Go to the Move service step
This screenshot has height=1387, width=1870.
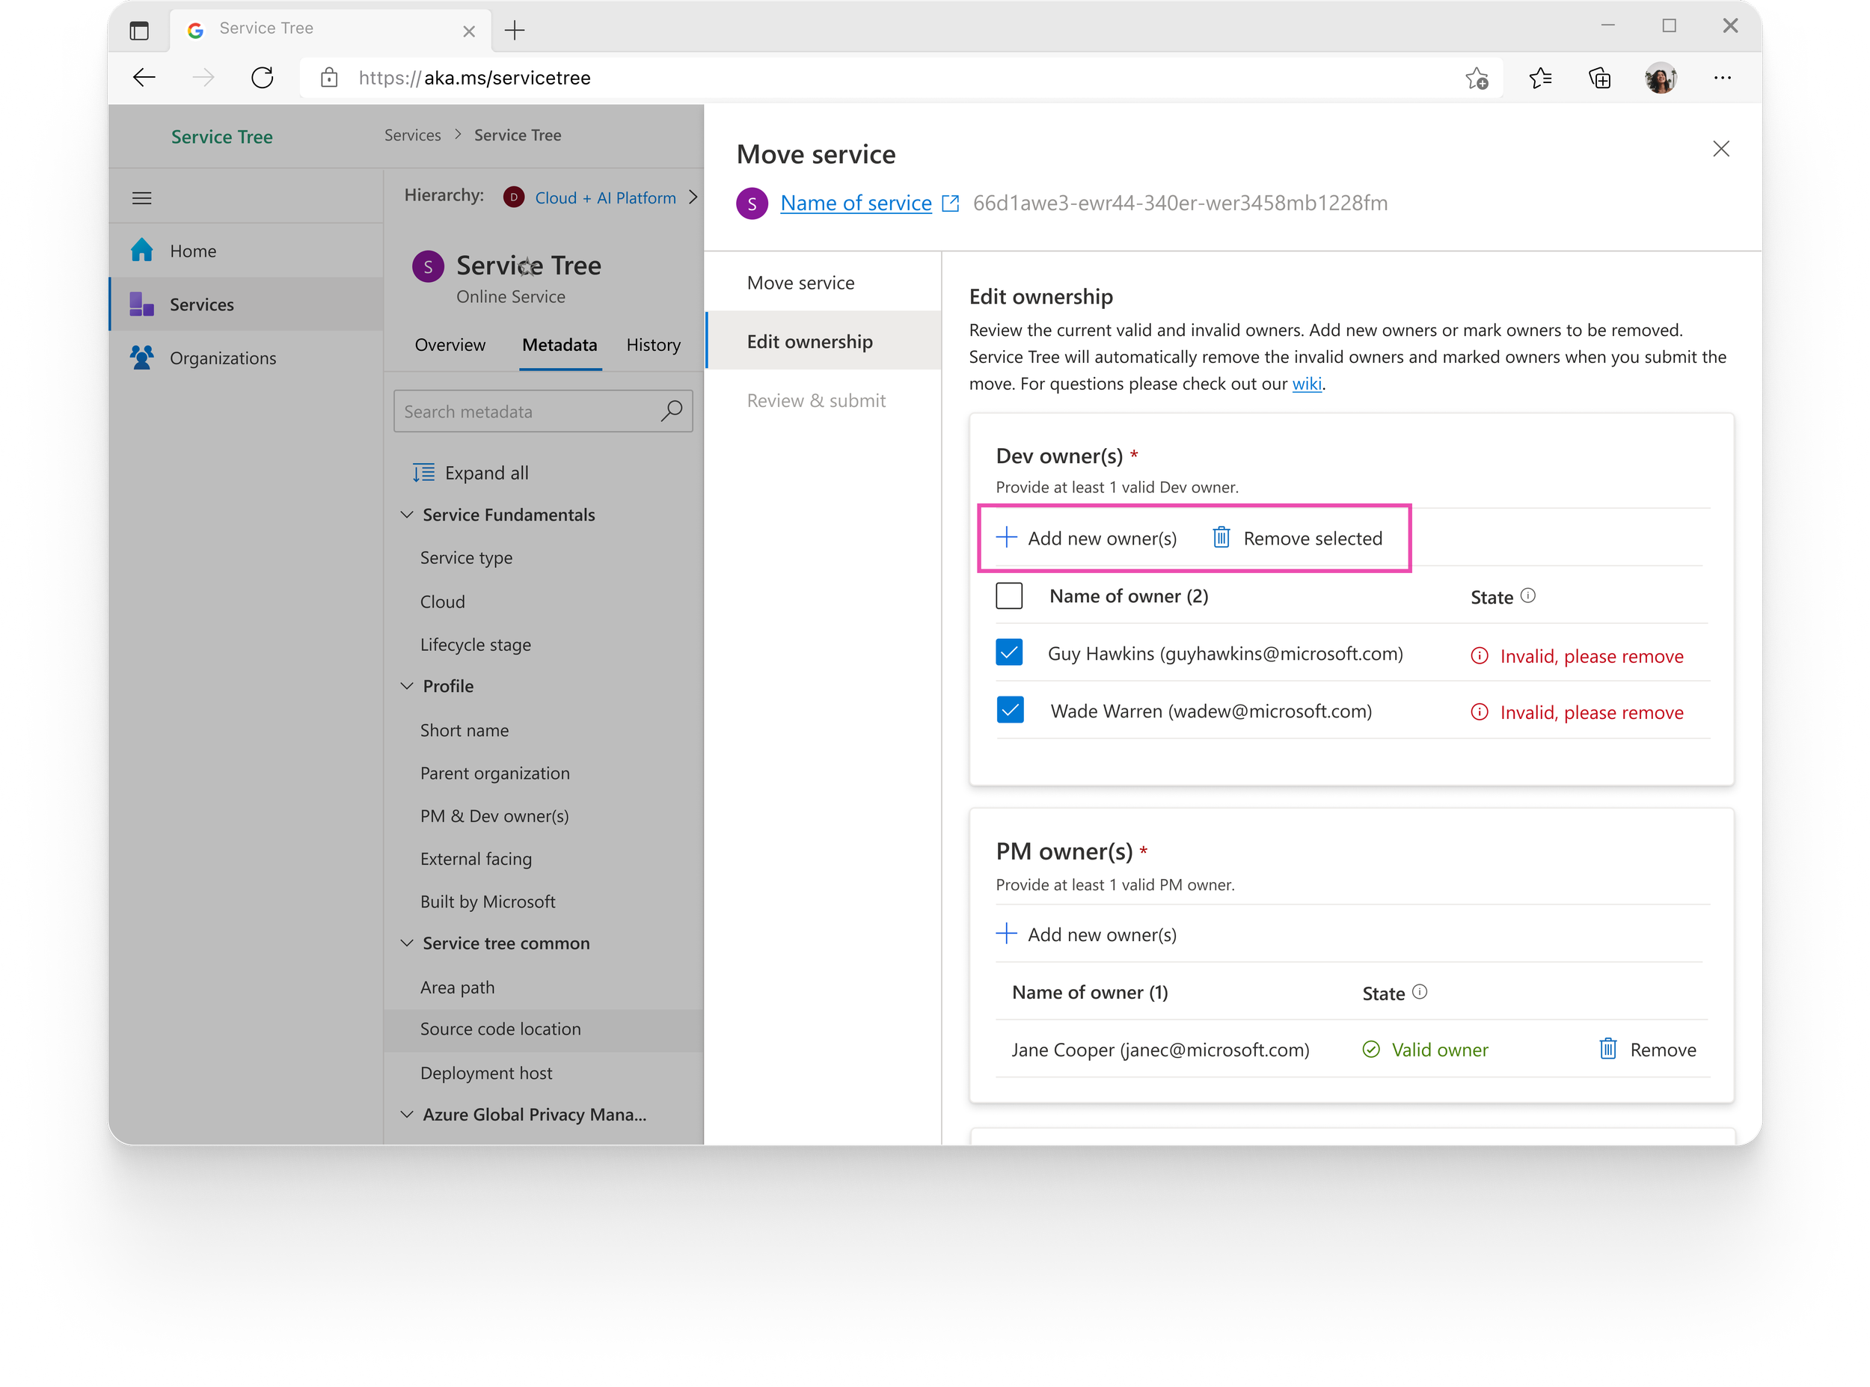pyautogui.click(x=800, y=283)
